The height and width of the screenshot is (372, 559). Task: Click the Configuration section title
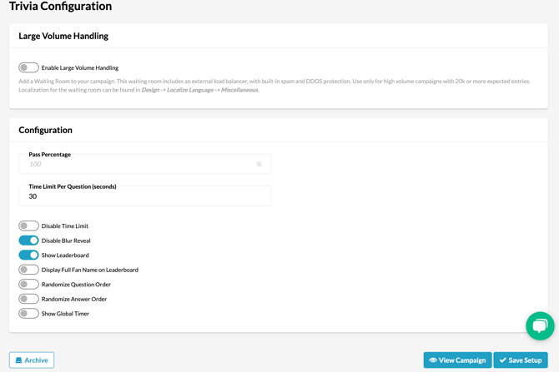(x=45, y=130)
